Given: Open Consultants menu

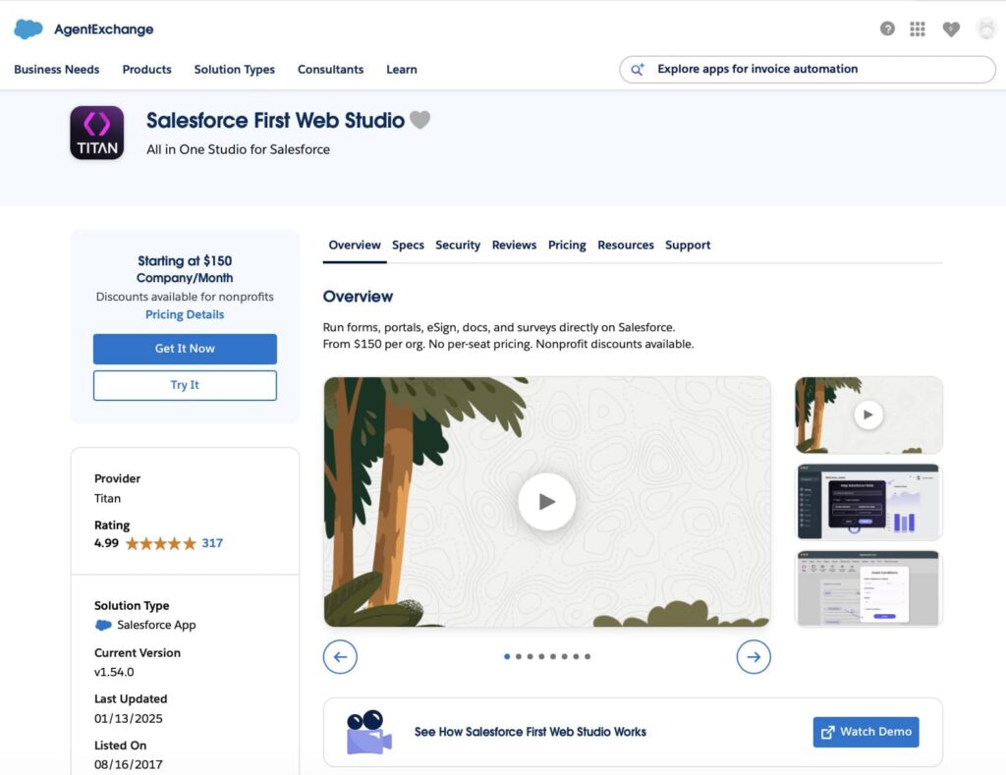Looking at the screenshot, I should click(330, 70).
